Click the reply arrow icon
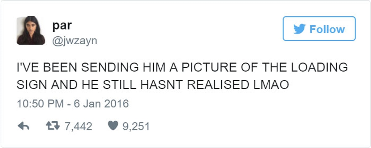This screenshot has height=148, width=371. point(23,126)
